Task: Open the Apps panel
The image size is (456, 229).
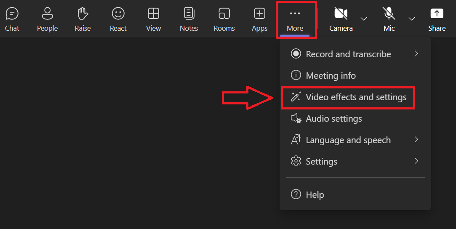Action: click(x=259, y=19)
